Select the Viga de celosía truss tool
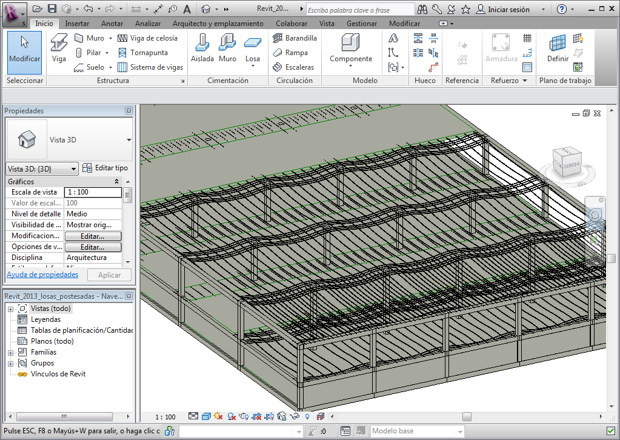 pos(147,38)
